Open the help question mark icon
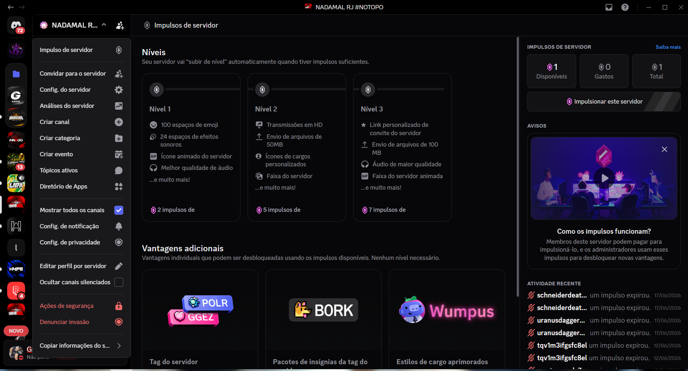 (625, 7)
